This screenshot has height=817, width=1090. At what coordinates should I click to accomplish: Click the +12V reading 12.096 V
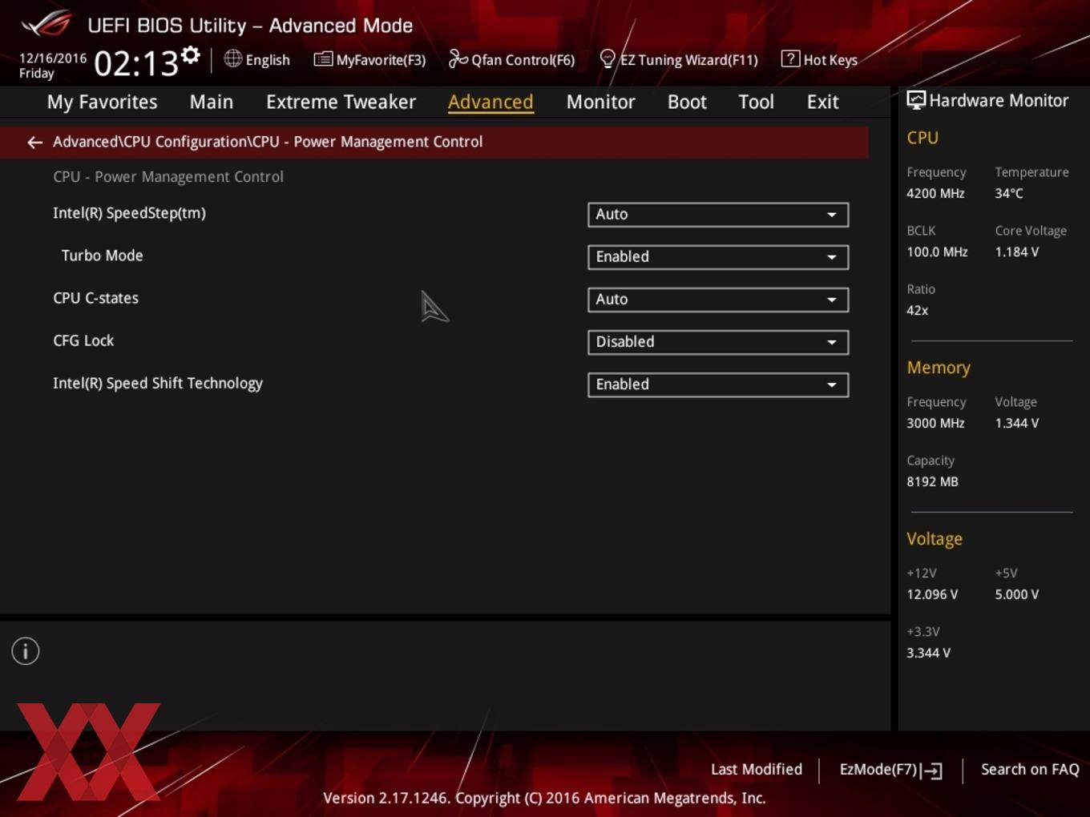tap(932, 594)
